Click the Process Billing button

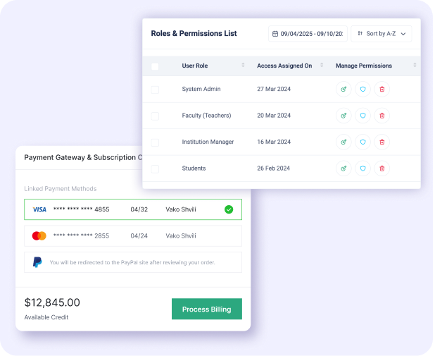pyautogui.click(x=206, y=309)
